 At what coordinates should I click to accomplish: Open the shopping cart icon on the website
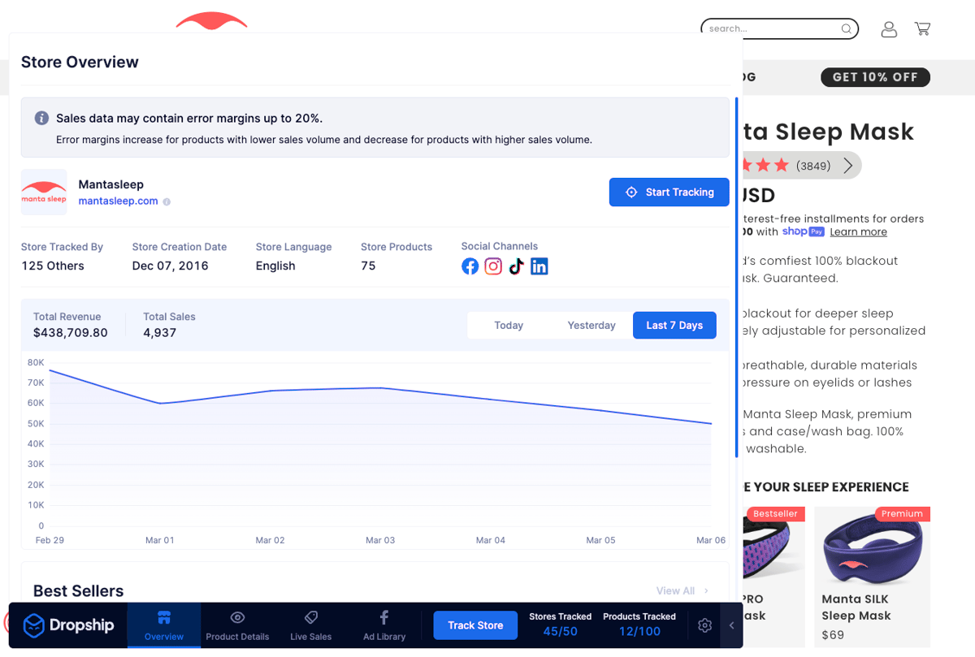(922, 28)
